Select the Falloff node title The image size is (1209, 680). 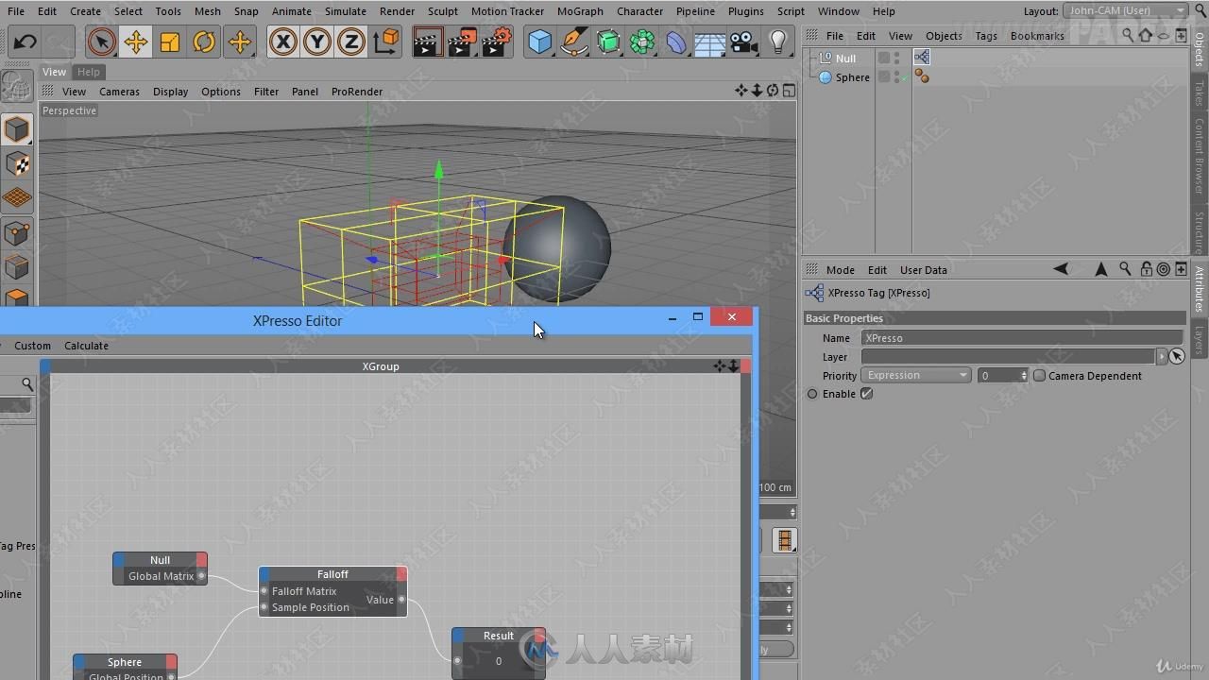[x=332, y=574]
